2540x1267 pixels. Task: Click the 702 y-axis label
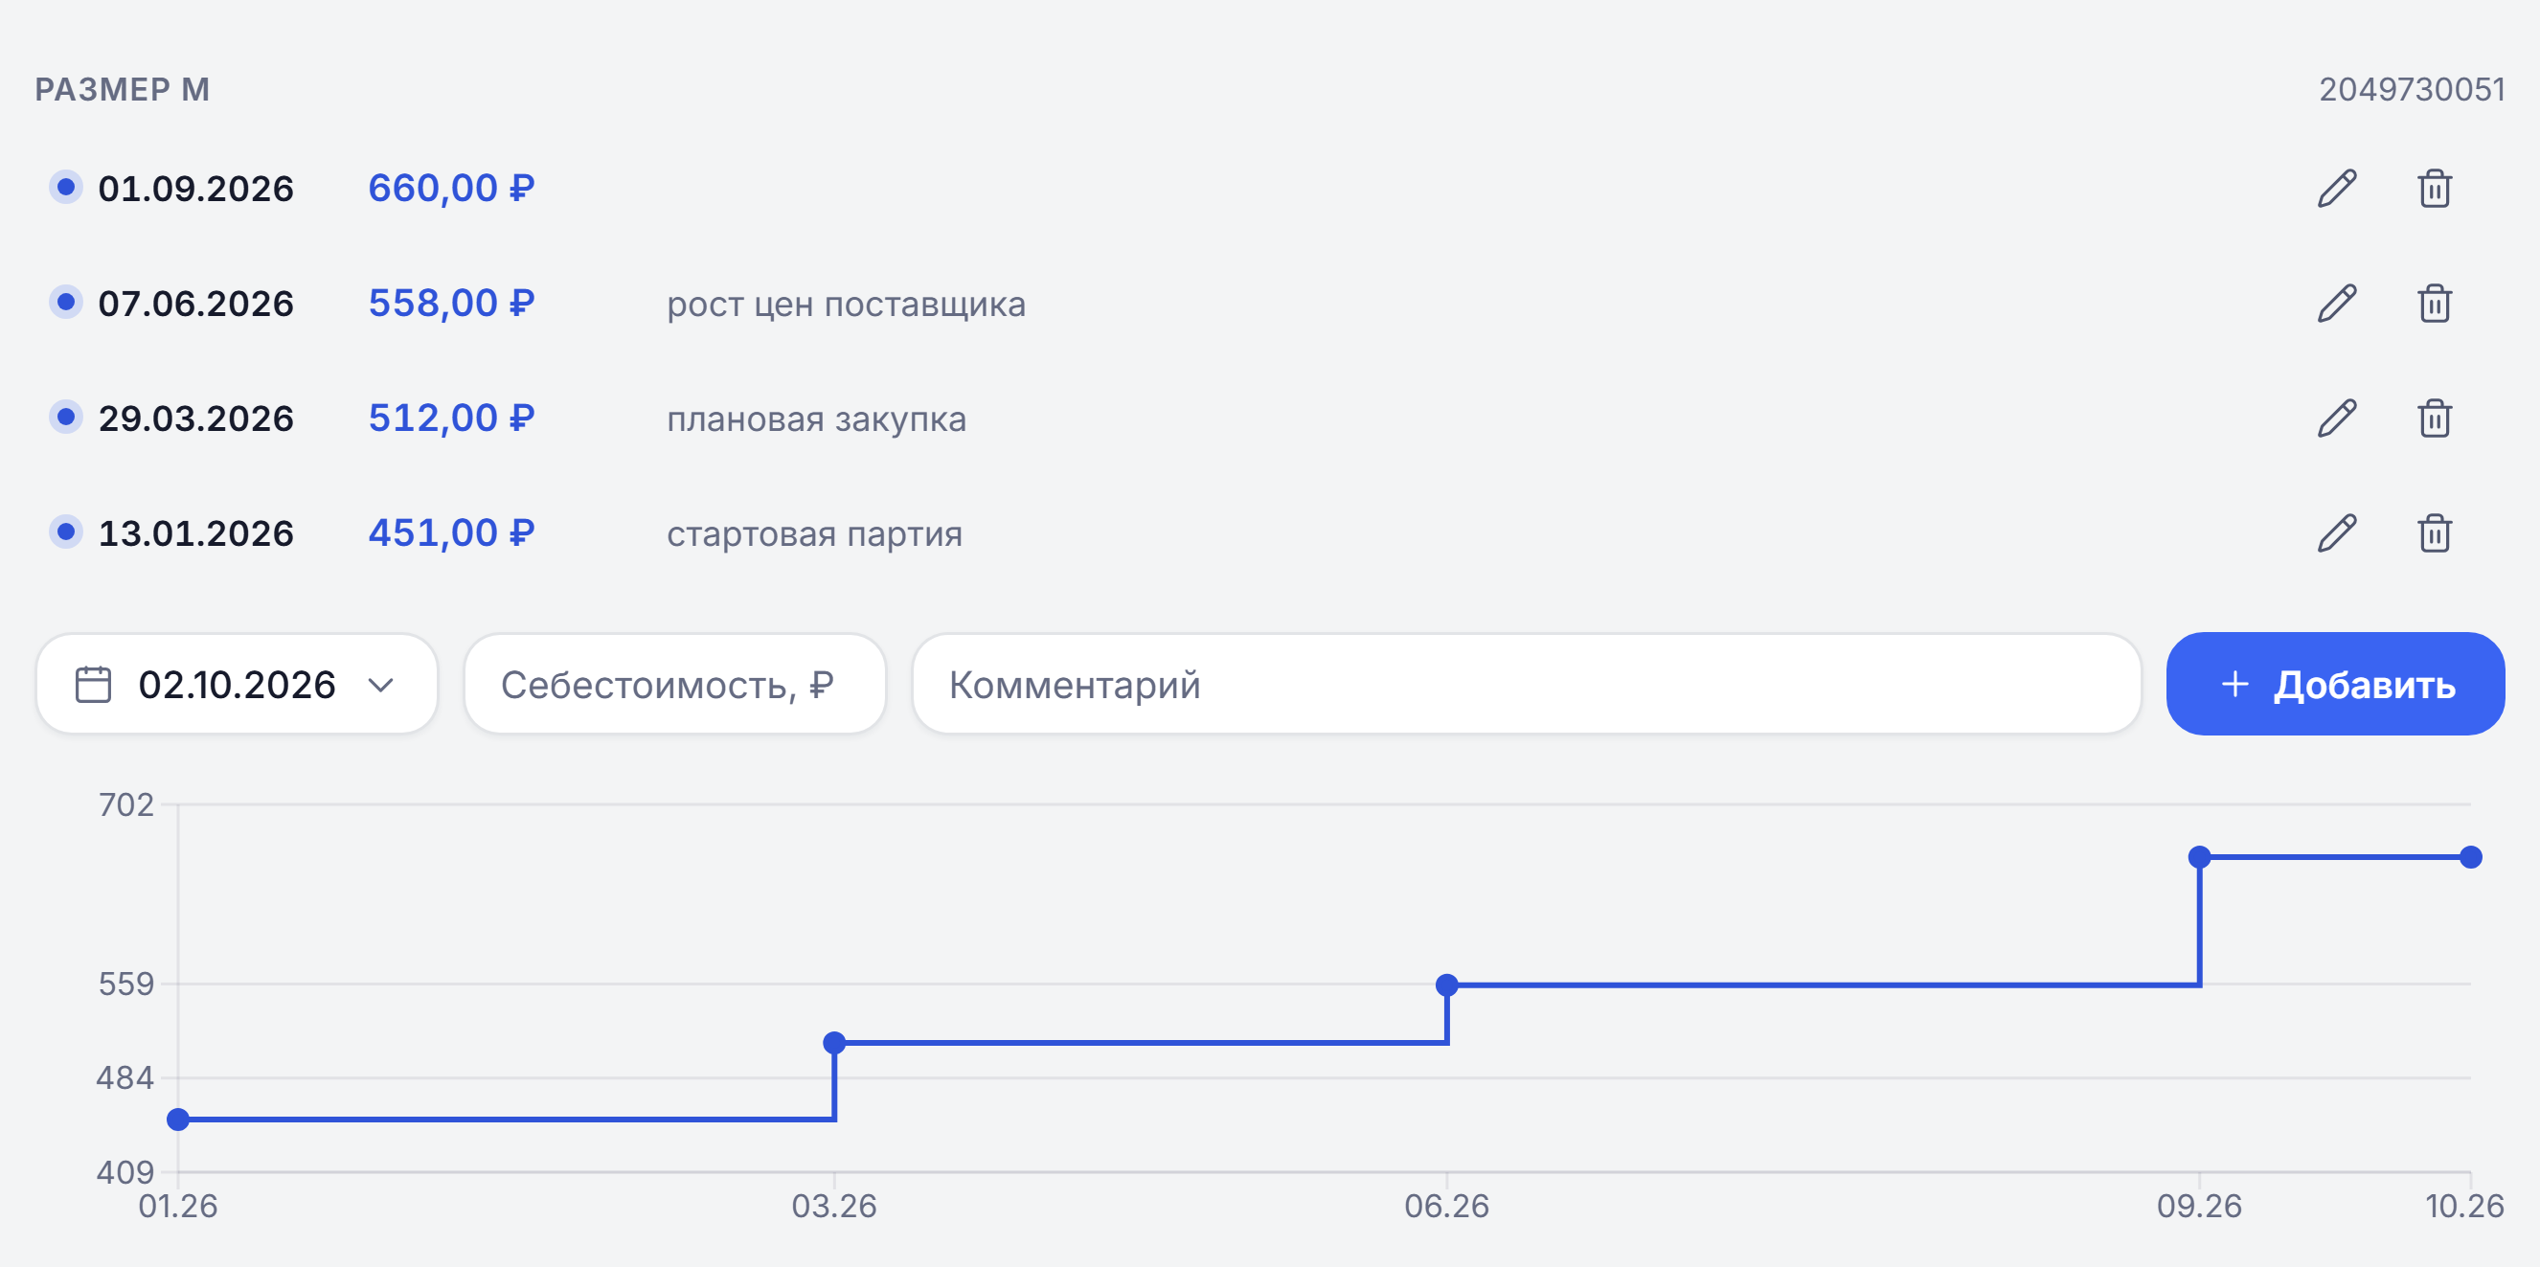coord(126,804)
